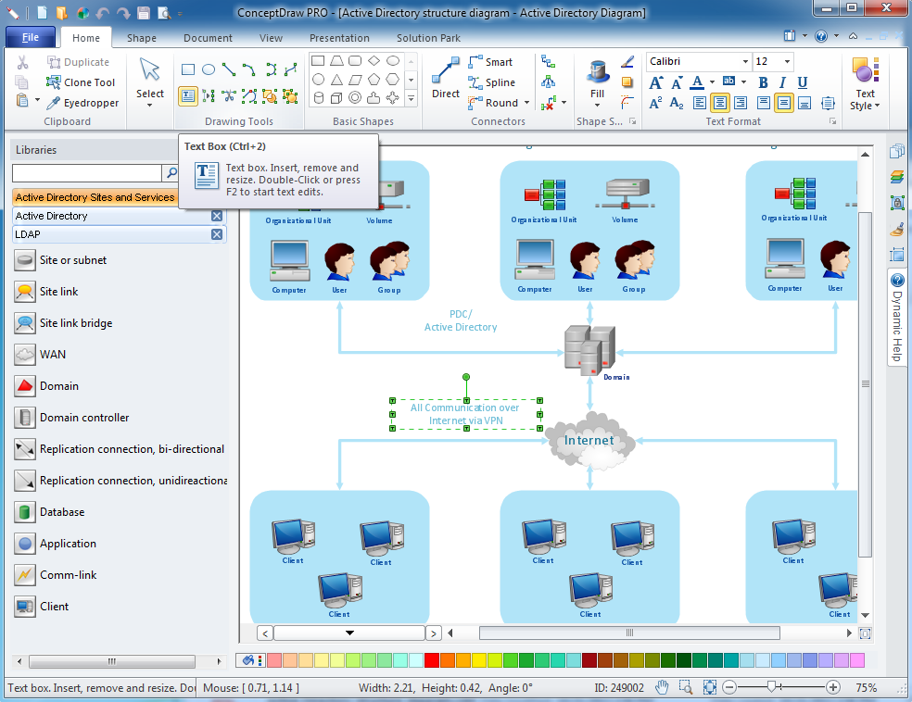Open the Shape tab
This screenshot has width=912, height=702.
[141, 38]
